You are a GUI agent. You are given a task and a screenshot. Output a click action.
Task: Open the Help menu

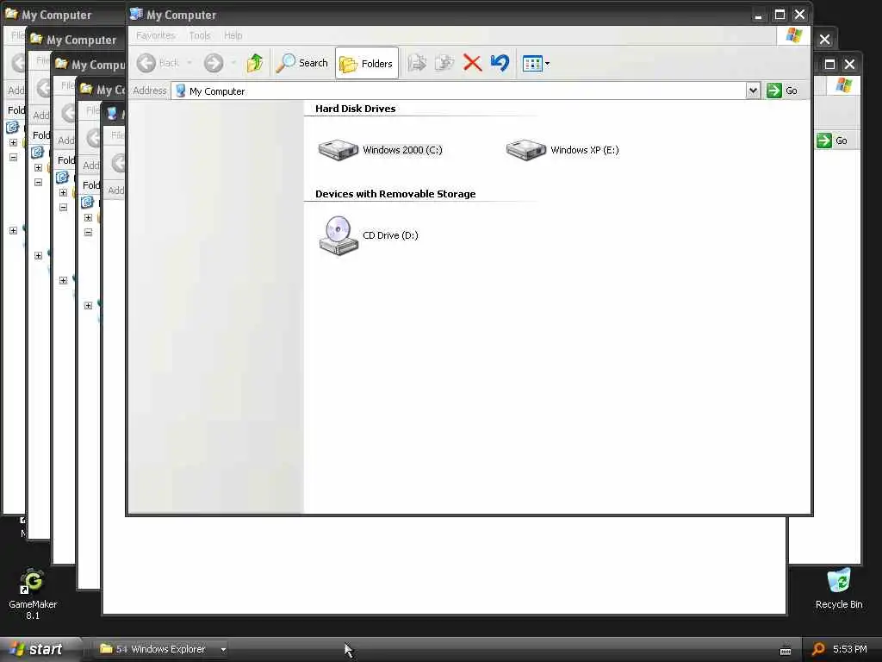233,35
